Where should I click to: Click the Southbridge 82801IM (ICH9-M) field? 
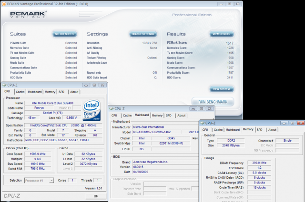click(171, 143)
